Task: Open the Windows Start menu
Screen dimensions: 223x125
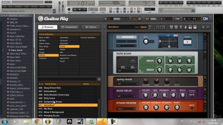Action: pyautogui.click(x=5, y=122)
